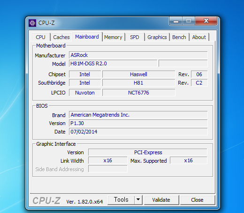
Task: Show the About tab
Action: (199, 37)
